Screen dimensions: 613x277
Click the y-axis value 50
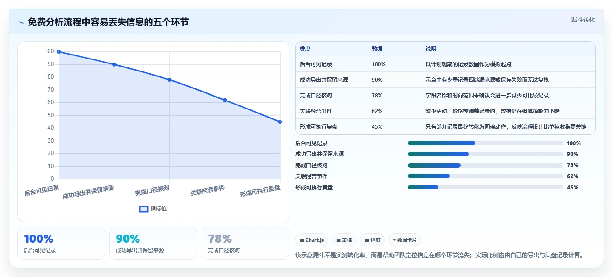click(x=50, y=115)
